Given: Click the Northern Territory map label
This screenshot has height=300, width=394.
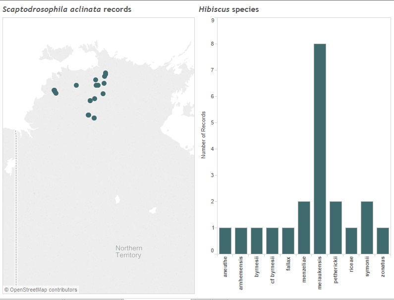Looking at the screenshot, I should pyautogui.click(x=128, y=251).
